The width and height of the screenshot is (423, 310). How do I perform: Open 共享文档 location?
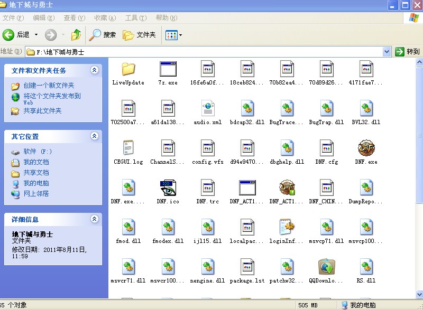coord(36,173)
